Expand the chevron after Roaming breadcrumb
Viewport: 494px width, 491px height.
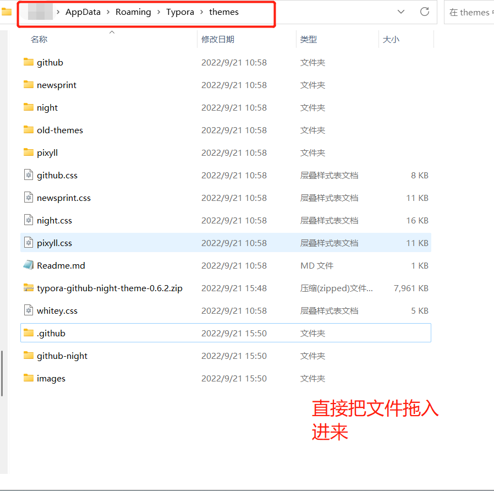[159, 12]
